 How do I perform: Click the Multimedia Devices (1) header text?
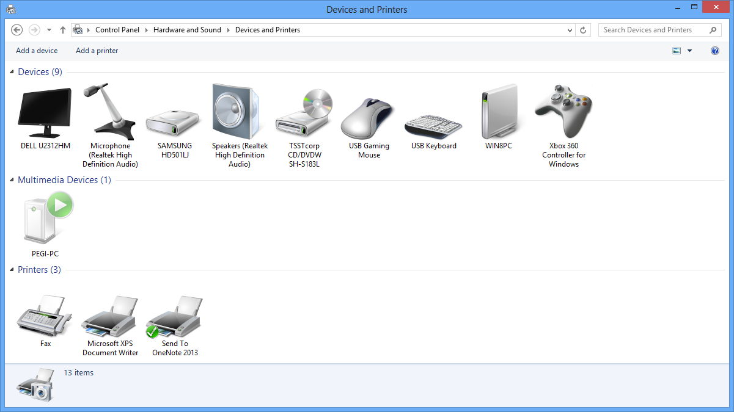(65, 180)
